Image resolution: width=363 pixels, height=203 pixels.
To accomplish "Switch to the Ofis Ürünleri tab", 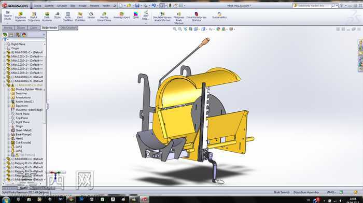I will click(x=68, y=28).
